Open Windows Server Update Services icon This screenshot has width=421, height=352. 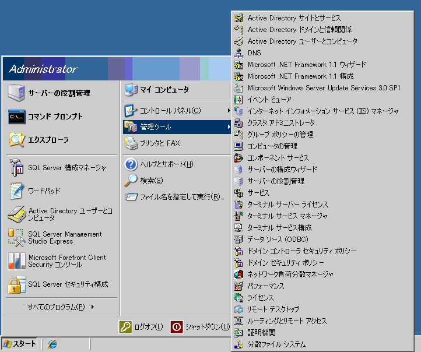tap(238, 88)
